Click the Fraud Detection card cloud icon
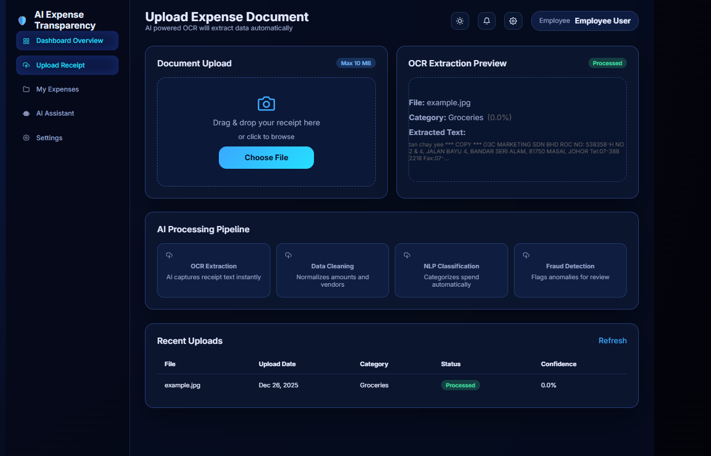711x456 pixels. (x=526, y=255)
